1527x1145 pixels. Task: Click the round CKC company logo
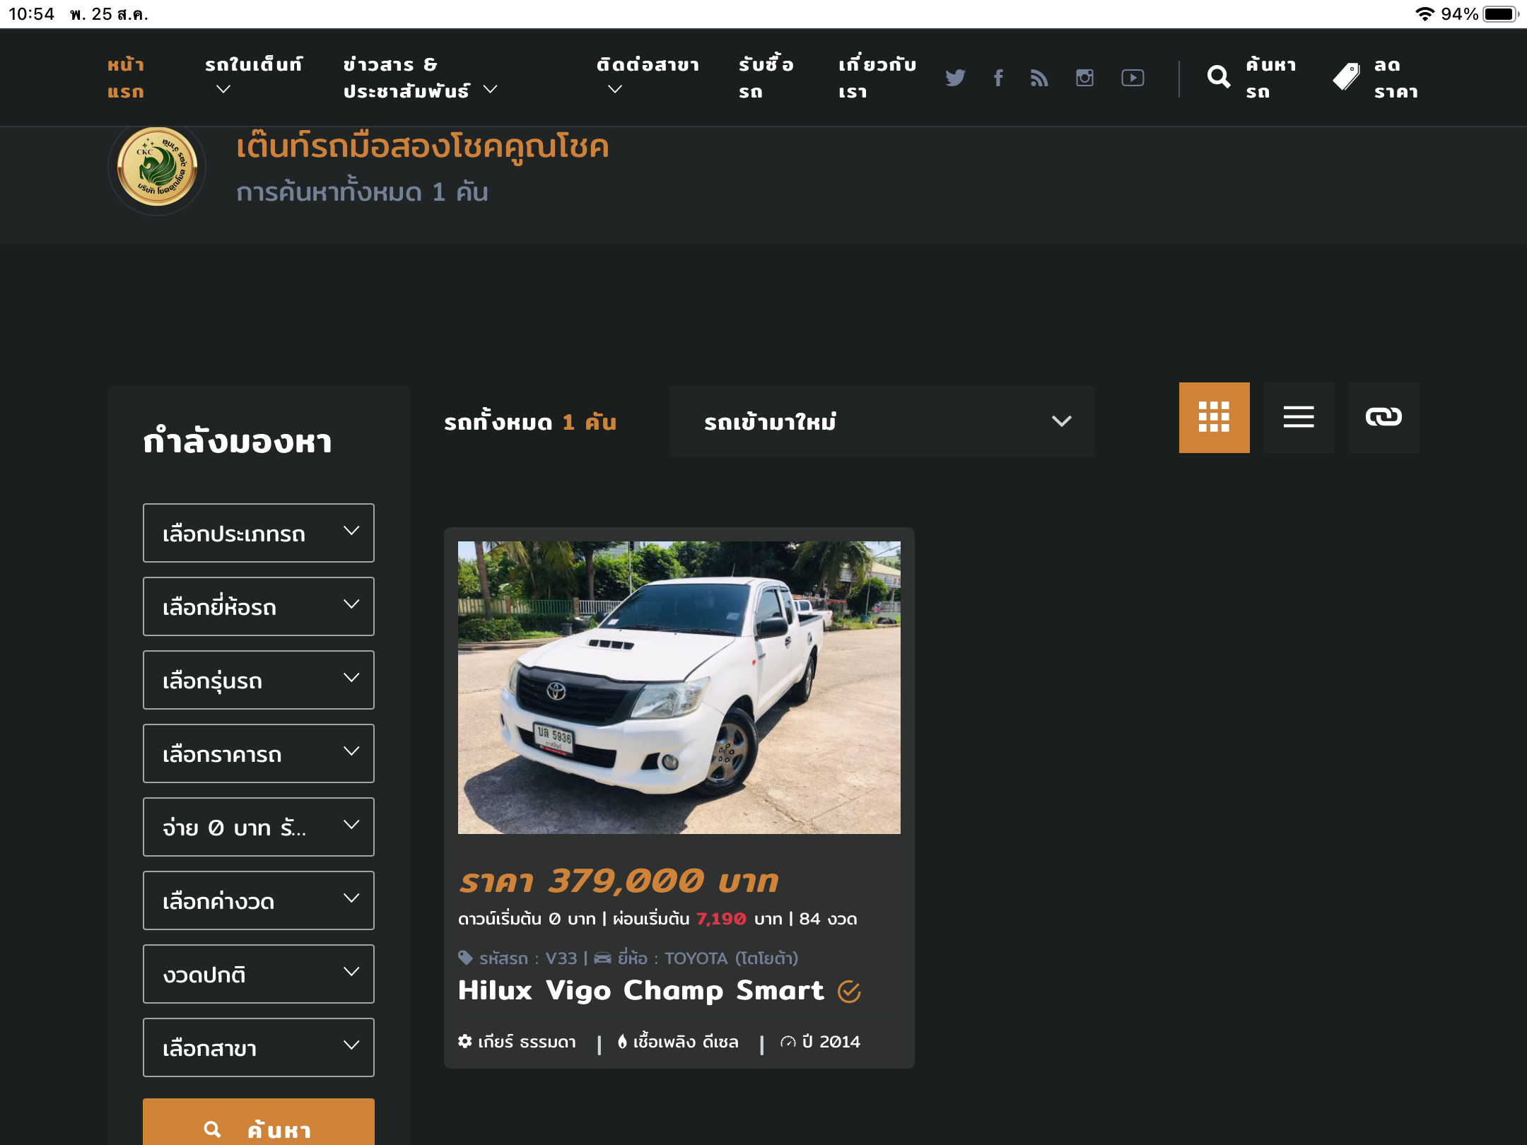pyautogui.click(x=157, y=168)
